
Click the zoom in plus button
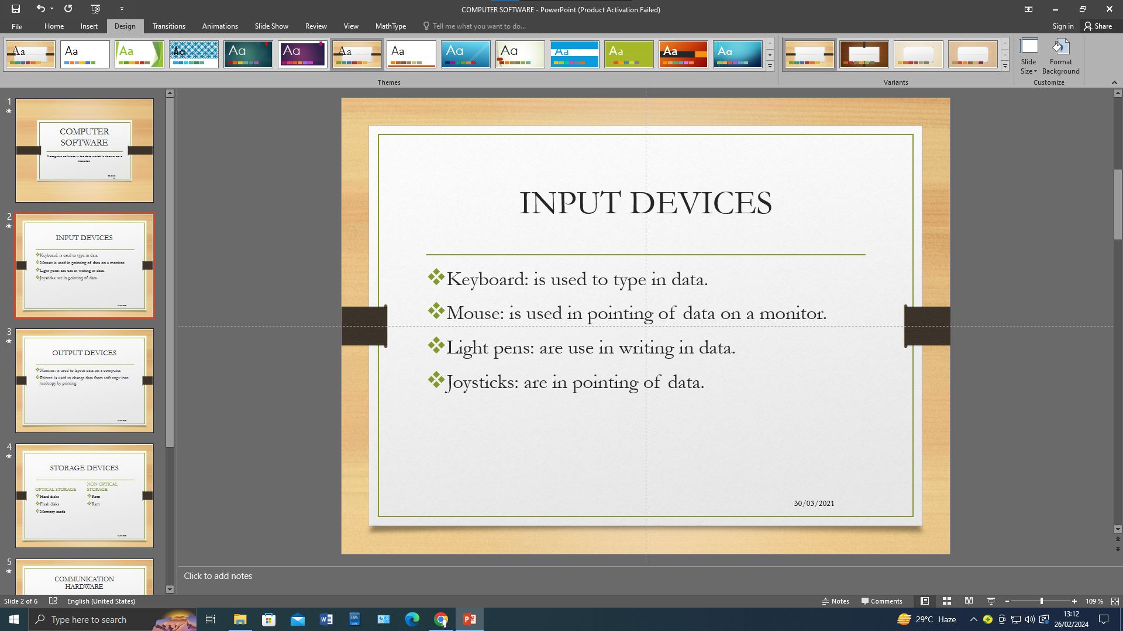(1074, 601)
